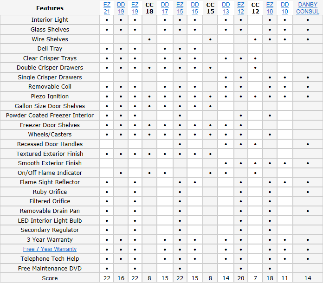The height and width of the screenshot is (283, 323).
Task: Open the DD 13 model link
Action: click(x=226, y=8)
